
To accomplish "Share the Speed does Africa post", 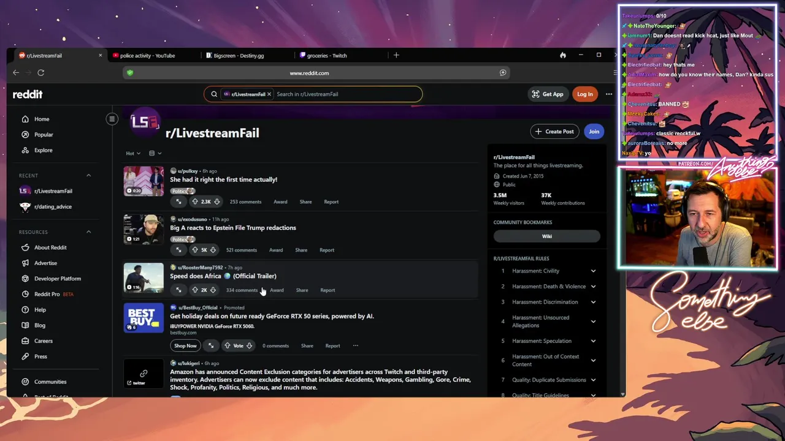I will pos(302,290).
